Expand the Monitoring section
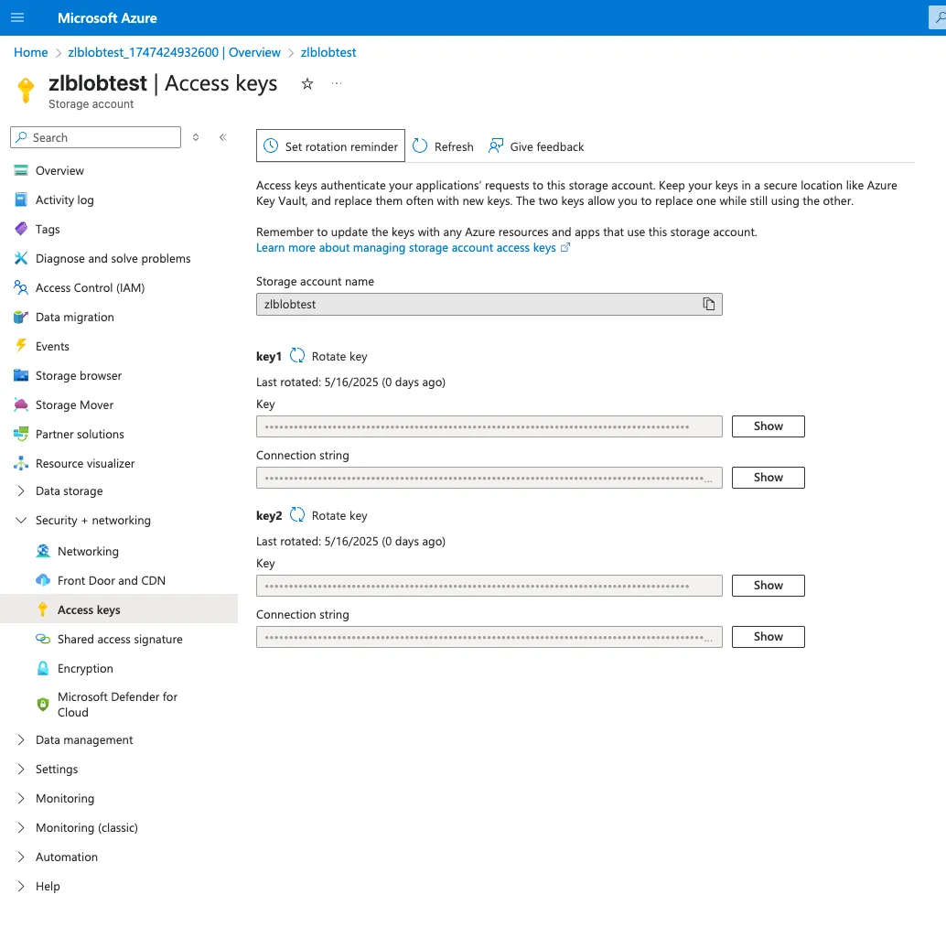The width and height of the screenshot is (946, 927). pos(21,799)
